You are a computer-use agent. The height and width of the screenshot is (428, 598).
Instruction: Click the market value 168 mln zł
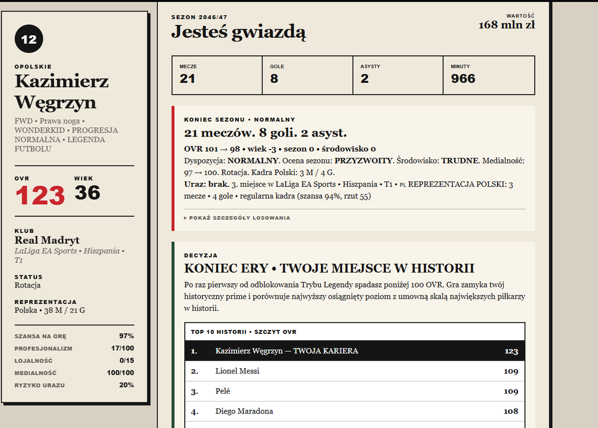click(x=507, y=24)
